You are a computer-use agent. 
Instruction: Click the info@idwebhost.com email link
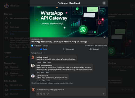pyautogui.click(x=18, y=90)
